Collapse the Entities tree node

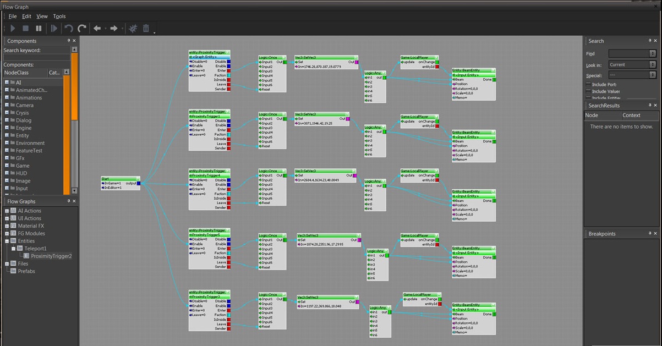coord(7,241)
